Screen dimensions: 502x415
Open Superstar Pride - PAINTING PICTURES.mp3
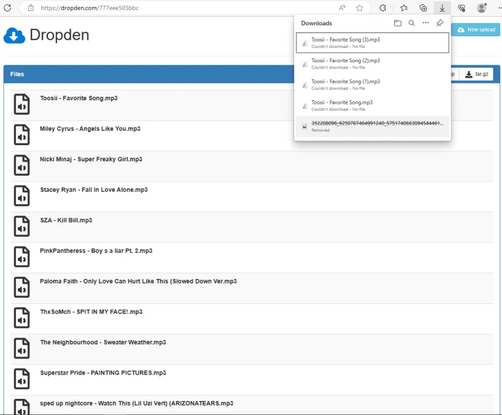(103, 373)
